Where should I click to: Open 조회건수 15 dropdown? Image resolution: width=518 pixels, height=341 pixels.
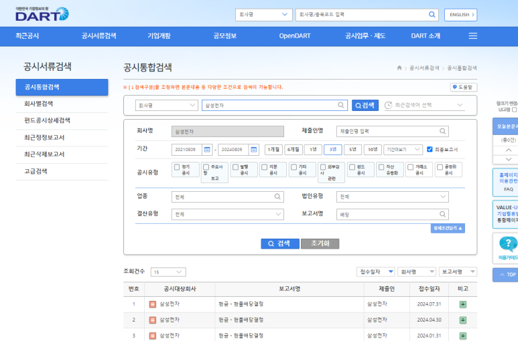pyautogui.click(x=168, y=272)
